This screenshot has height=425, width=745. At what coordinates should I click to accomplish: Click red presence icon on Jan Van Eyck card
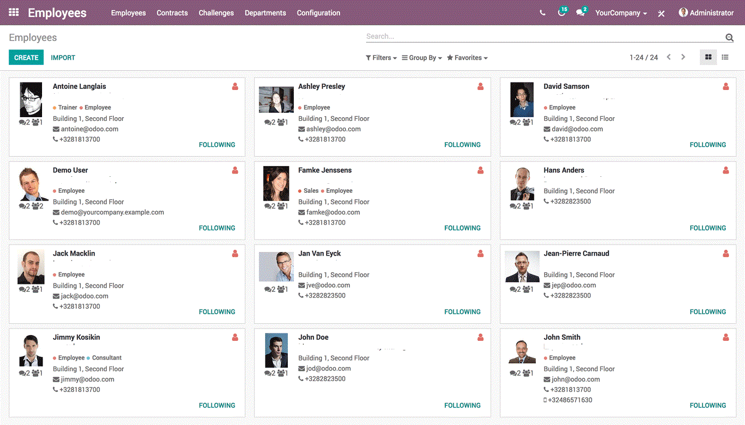[481, 254]
